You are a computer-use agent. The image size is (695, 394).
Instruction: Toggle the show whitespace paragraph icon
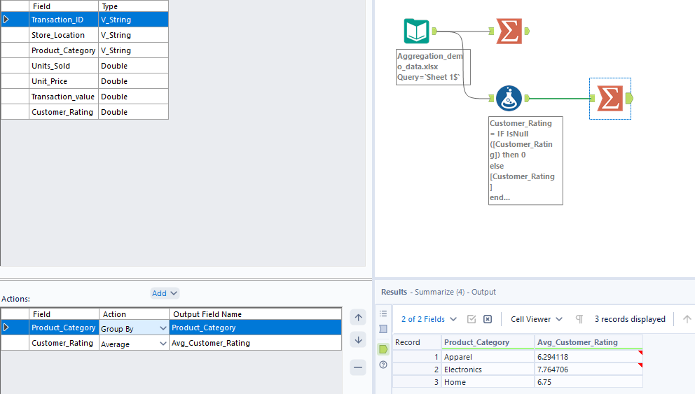pyautogui.click(x=579, y=319)
